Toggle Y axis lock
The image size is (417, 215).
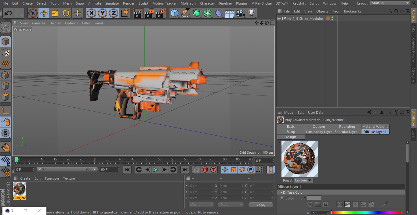[x=103, y=13]
